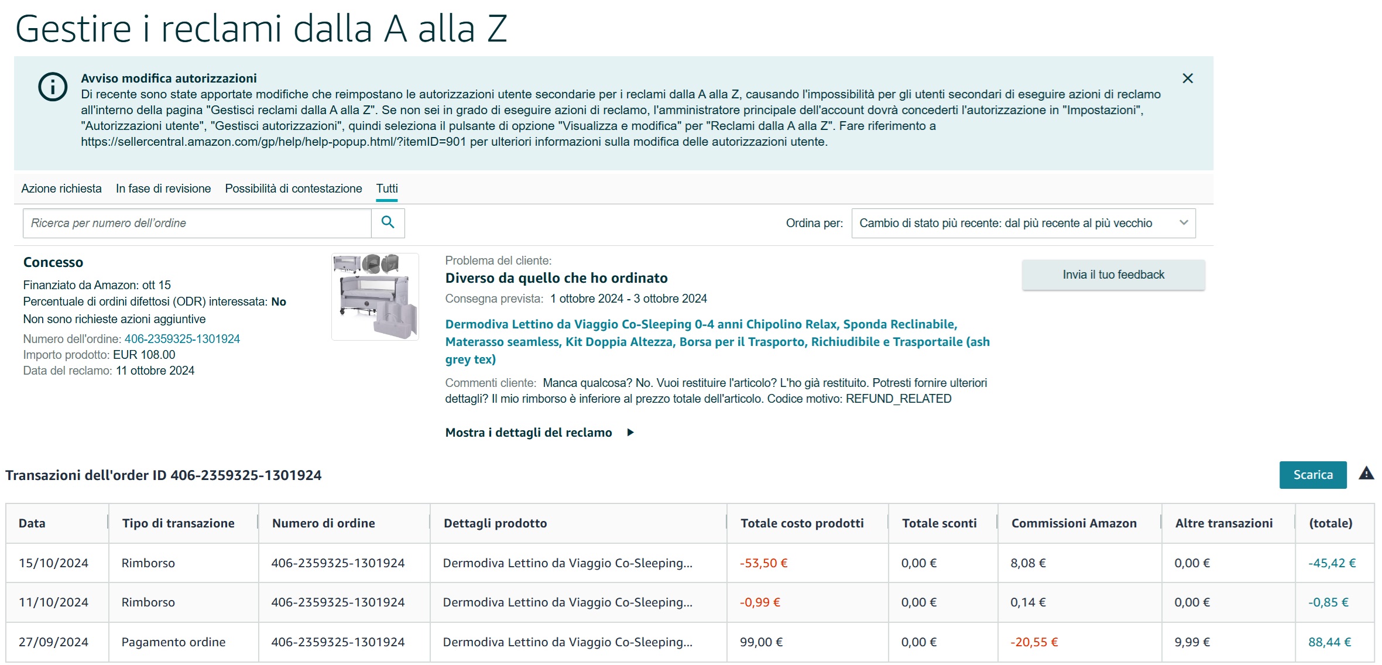Open Possibilità di contestazione tab
The width and height of the screenshot is (1382, 665).
pyautogui.click(x=293, y=188)
